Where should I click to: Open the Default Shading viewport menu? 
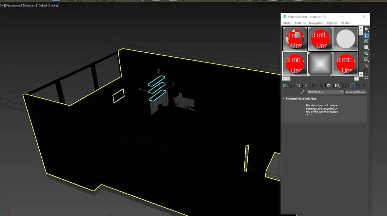click(49, 6)
